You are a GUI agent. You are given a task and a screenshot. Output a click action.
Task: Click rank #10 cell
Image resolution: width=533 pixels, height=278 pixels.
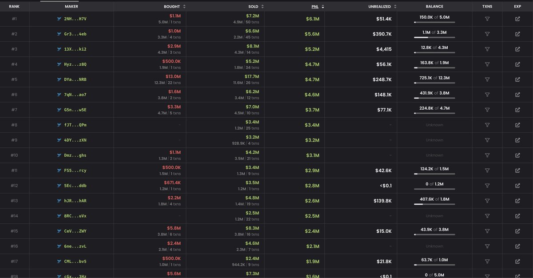point(14,155)
